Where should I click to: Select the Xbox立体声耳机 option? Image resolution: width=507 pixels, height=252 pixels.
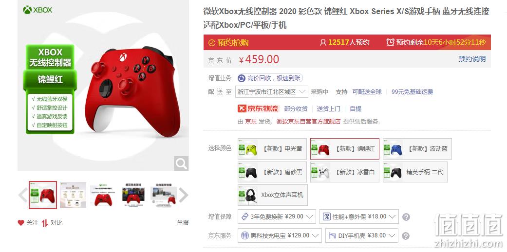click(273, 195)
